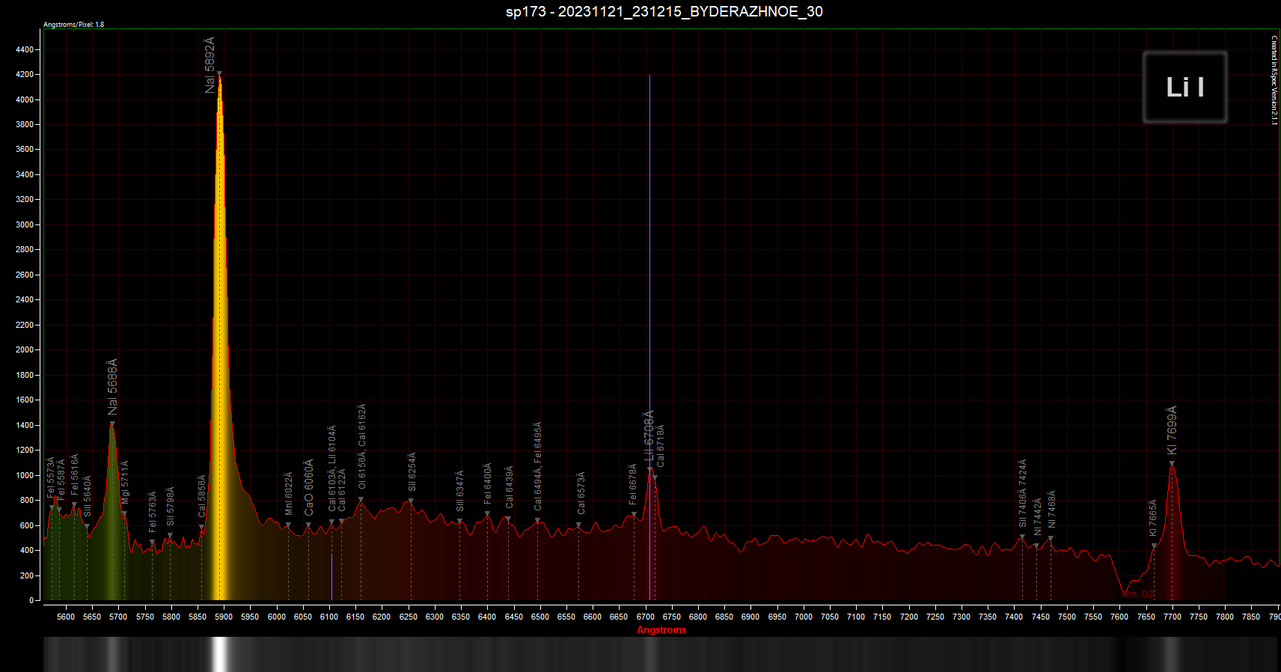Click the 4200 value on intensity axis

pos(25,75)
